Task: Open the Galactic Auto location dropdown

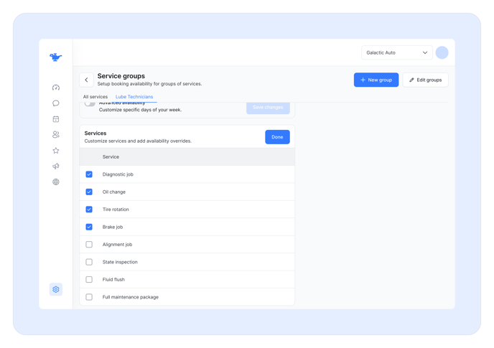Action: 396,52
